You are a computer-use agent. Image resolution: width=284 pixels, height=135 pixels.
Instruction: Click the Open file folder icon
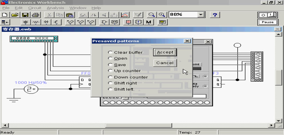tap(15, 15)
